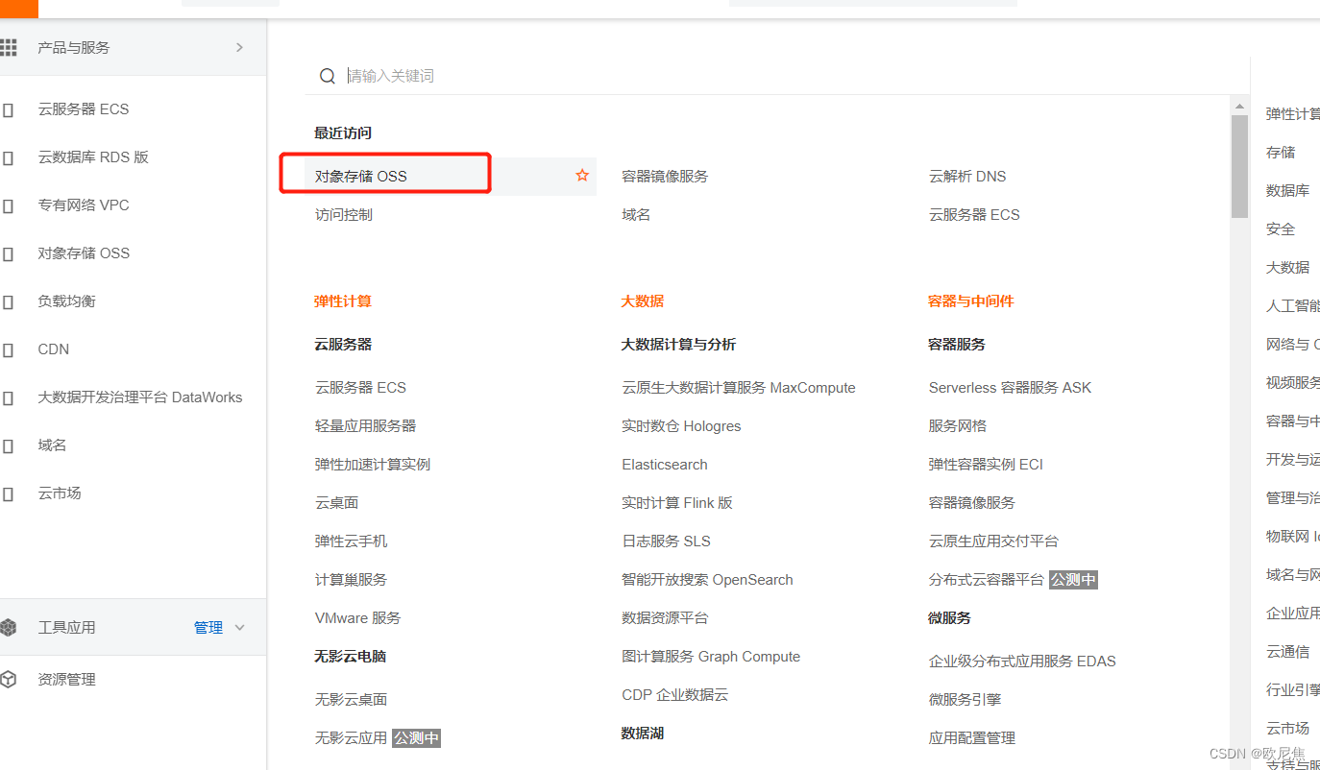1320x770 pixels.
Task: Open Elasticsearch product
Action: pos(665,464)
